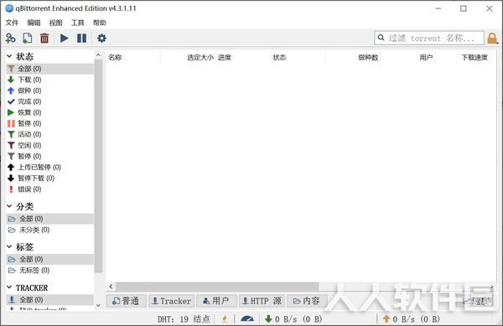The height and width of the screenshot is (326, 503).
Task: Switch to the 内容 tab
Action: click(x=307, y=301)
